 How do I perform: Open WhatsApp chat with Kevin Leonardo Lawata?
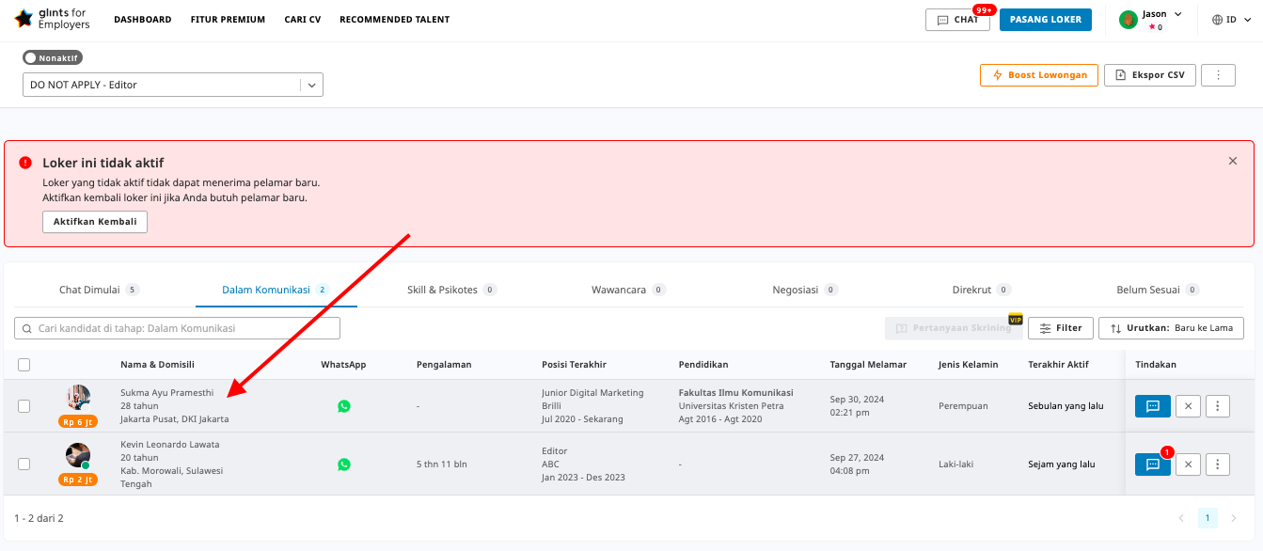(344, 464)
